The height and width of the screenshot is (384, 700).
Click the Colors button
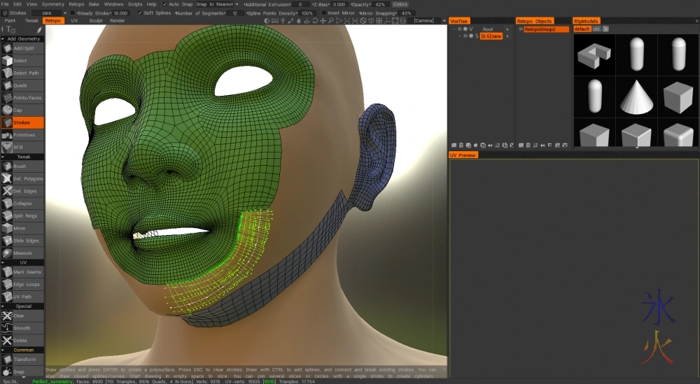[400, 4]
